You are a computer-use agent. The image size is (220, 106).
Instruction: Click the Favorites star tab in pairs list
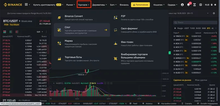[x=175, y=28]
